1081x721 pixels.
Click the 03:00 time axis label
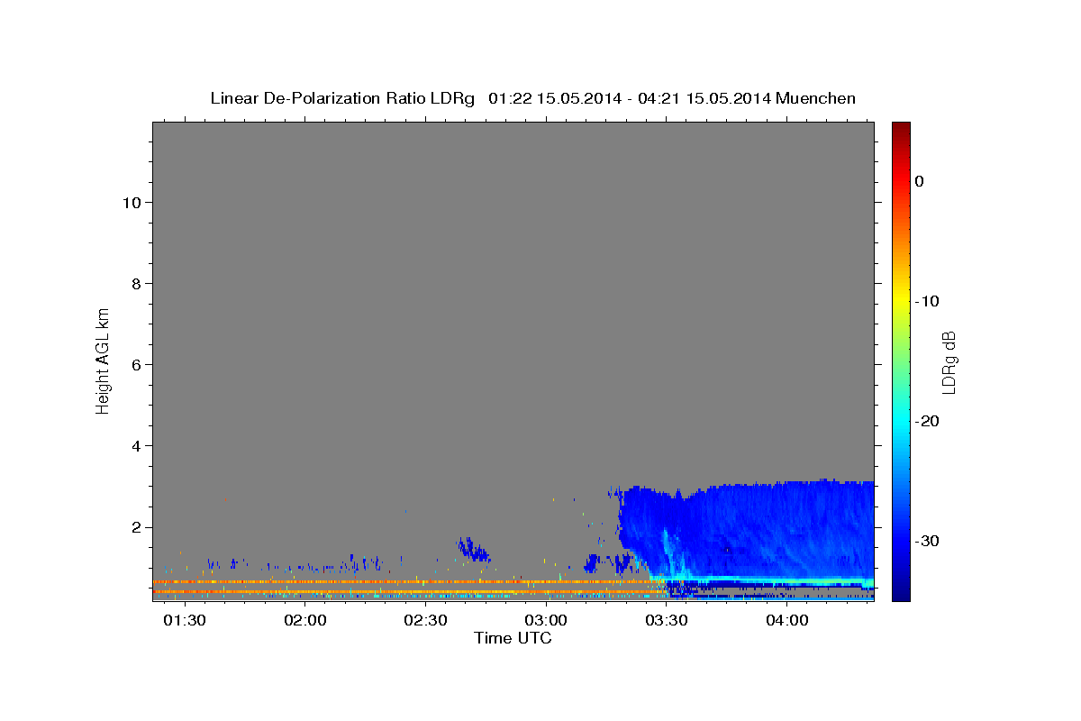pos(546,621)
